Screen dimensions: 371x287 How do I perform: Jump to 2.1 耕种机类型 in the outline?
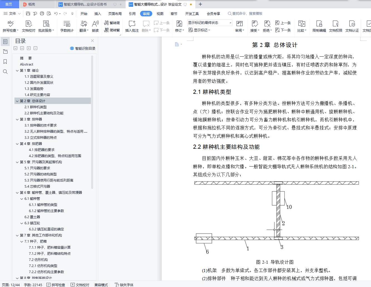click(x=36, y=107)
